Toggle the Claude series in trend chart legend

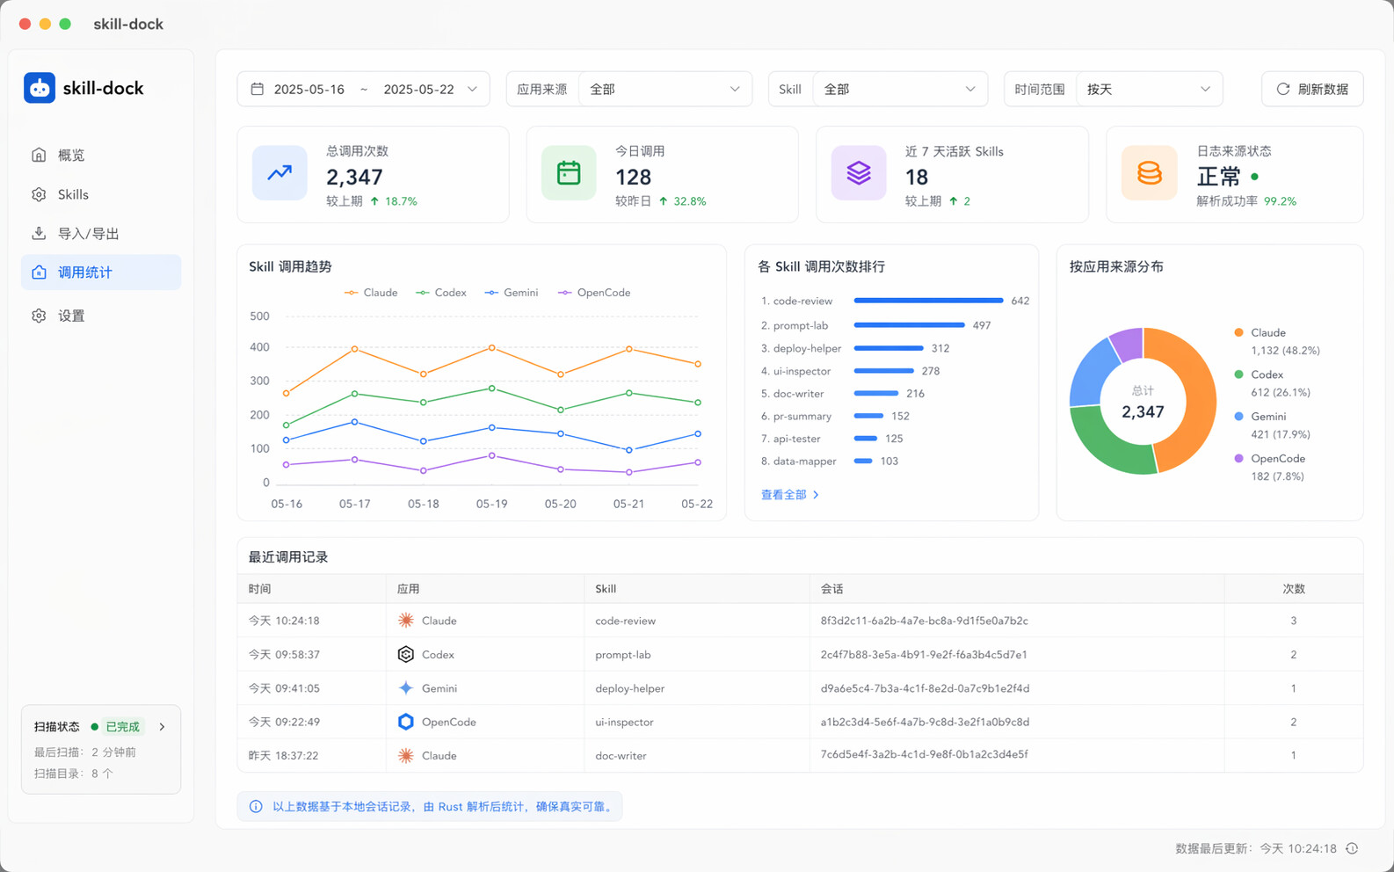pyautogui.click(x=371, y=293)
